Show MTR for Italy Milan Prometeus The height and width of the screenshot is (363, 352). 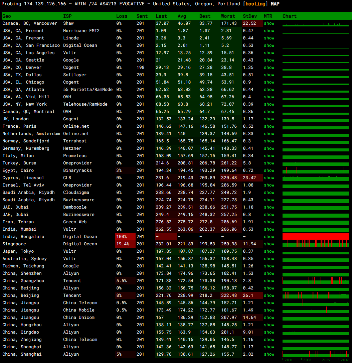[269, 156]
